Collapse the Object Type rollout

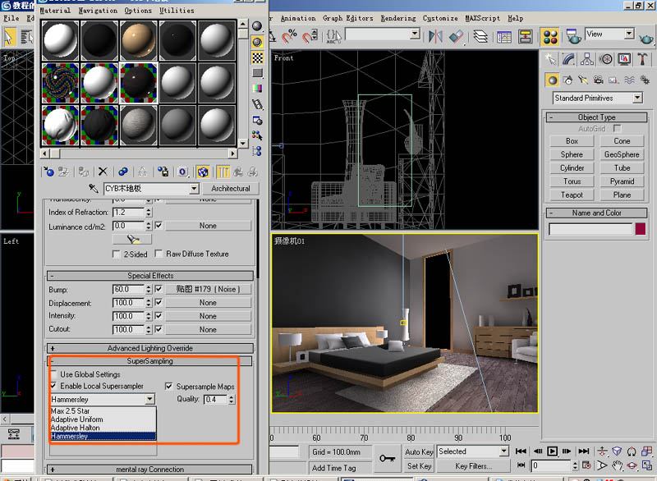point(597,117)
